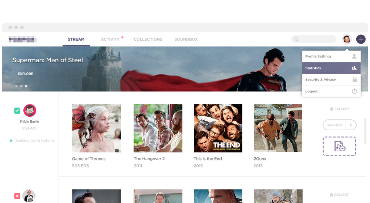Image resolution: width=370 pixels, height=203 pixels.
Task: Click the music file upload dashed box
Action: 339,146
